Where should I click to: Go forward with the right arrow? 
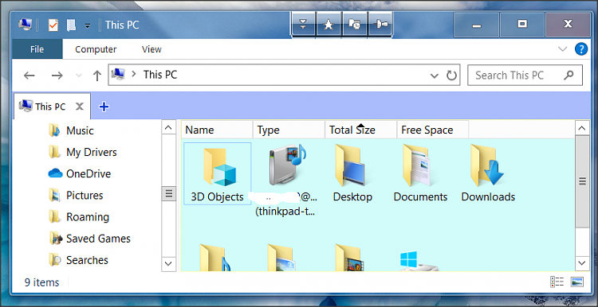coord(57,76)
